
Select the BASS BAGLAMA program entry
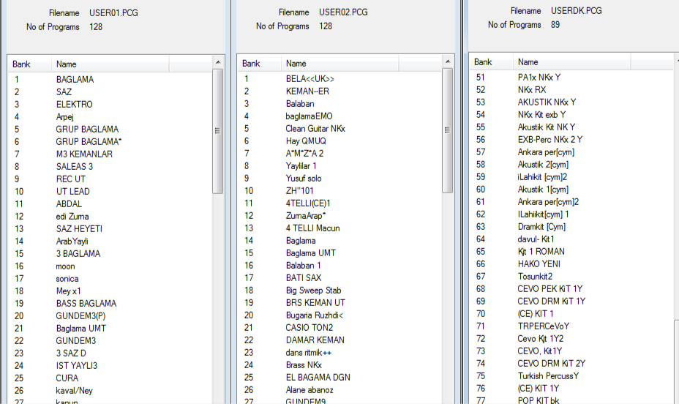[86, 304]
